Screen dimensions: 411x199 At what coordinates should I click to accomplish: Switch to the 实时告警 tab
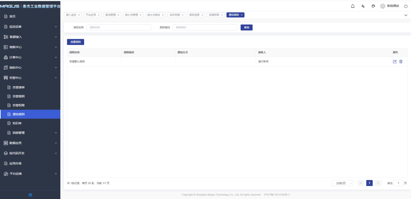175,15
